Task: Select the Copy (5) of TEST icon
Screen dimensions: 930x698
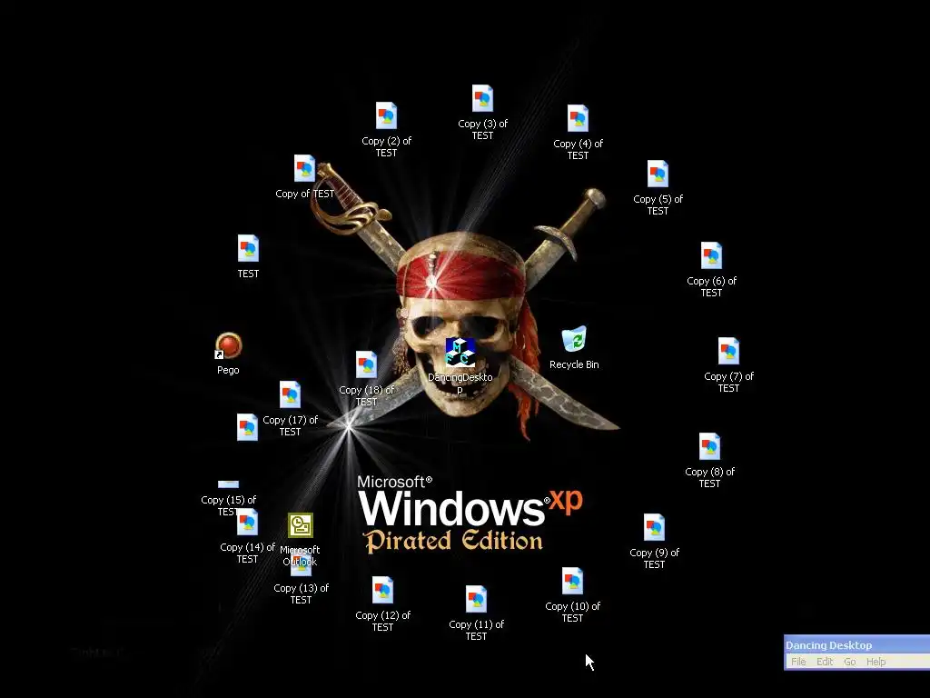Action: [x=658, y=174]
